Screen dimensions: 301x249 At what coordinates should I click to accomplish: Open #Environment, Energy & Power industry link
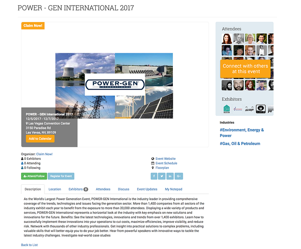point(242,133)
